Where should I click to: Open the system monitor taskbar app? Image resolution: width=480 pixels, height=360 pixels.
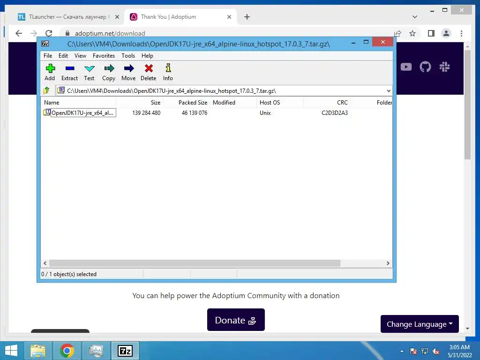pyautogui.click(x=96, y=351)
